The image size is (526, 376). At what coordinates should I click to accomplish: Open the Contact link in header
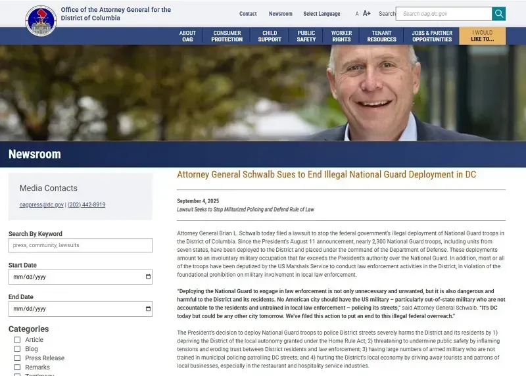248,14
